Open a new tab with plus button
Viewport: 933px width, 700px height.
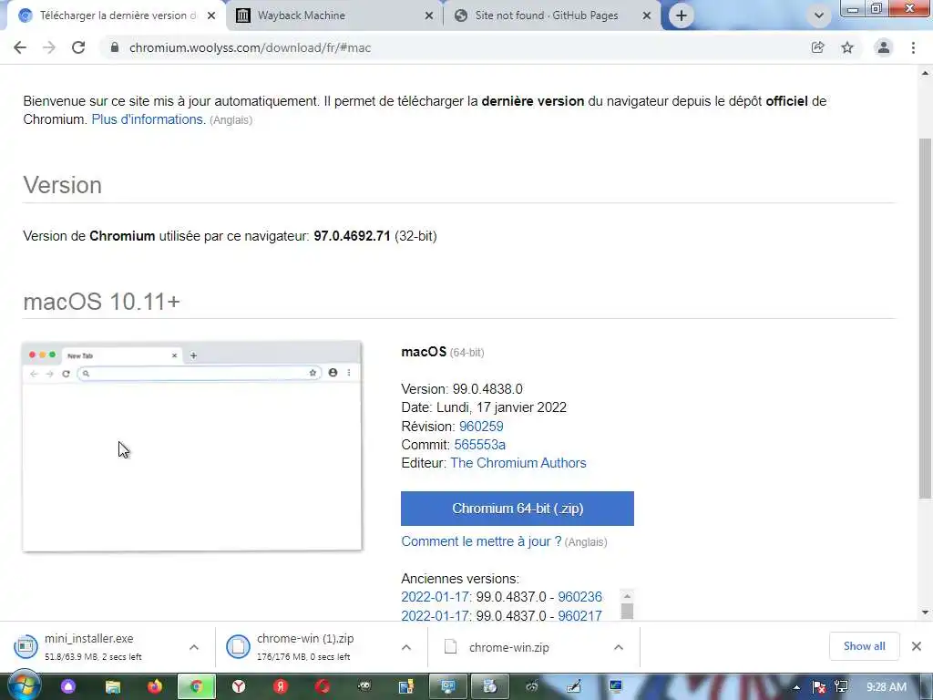682,15
